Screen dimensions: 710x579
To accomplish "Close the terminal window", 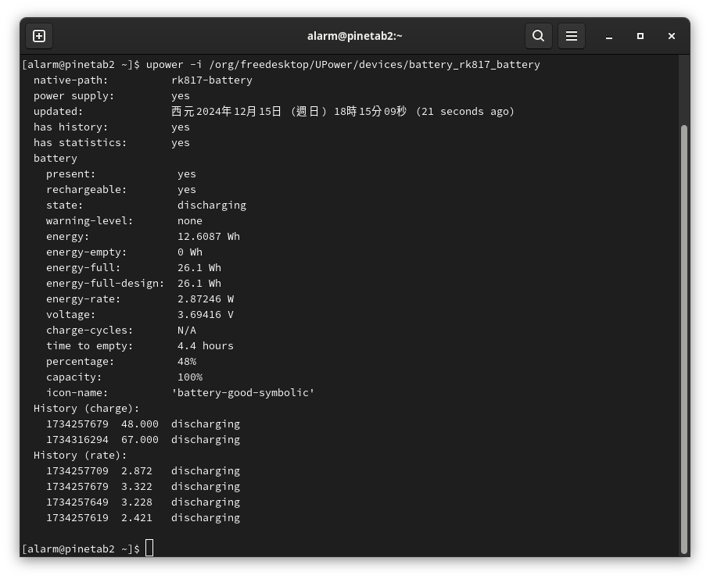I will [672, 36].
